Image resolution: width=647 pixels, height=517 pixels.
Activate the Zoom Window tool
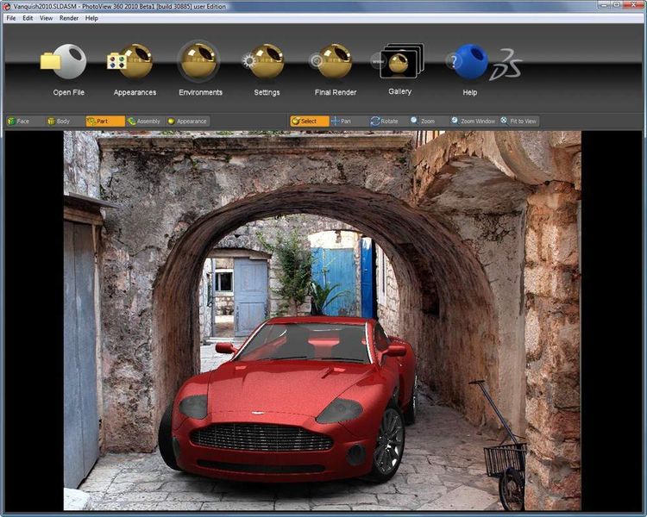[x=474, y=121]
